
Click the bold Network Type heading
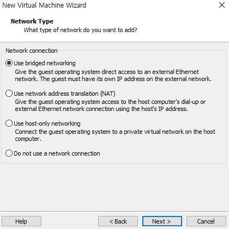32,21
